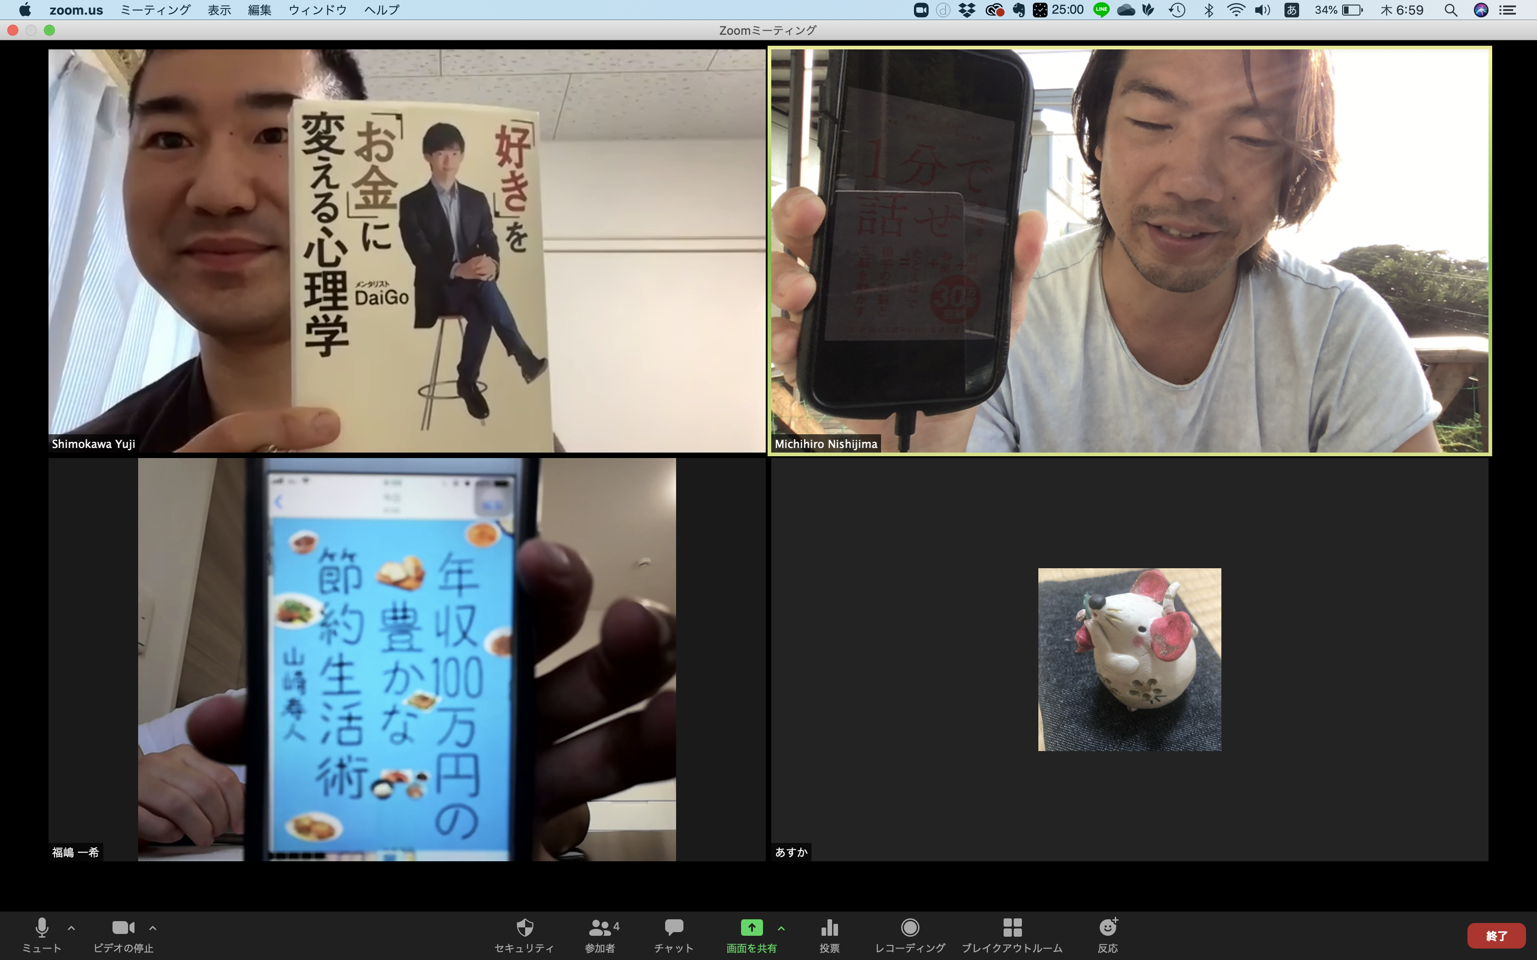Click the Michihiro Nishijima name label
This screenshot has height=960, width=1537.
826,444
